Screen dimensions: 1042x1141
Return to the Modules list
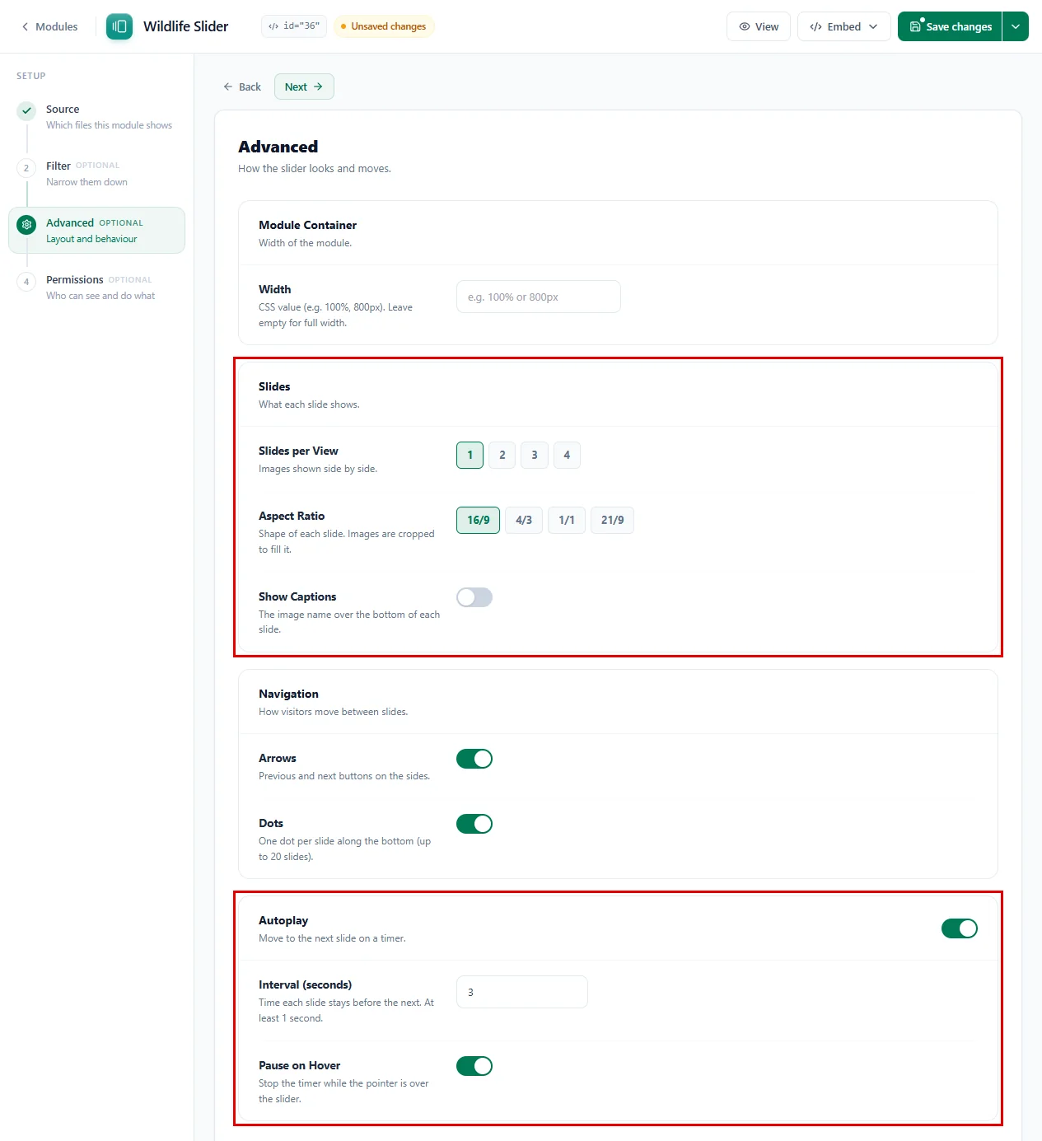[x=49, y=26]
